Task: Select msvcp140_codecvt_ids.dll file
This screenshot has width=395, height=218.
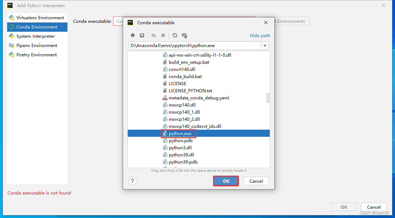Action: [195, 126]
